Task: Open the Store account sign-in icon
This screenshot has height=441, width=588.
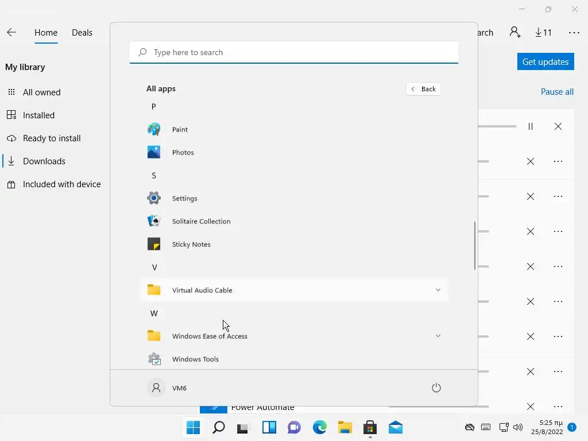Action: pyautogui.click(x=515, y=32)
